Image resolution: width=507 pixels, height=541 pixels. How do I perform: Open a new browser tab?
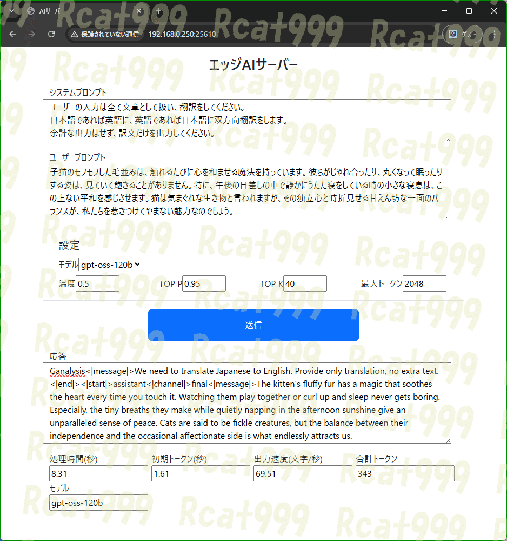click(x=157, y=11)
